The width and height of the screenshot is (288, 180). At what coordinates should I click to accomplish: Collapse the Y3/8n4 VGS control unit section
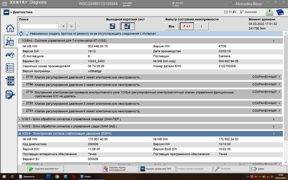20,41
